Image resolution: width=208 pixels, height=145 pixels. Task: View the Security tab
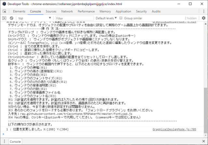(141, 11)
